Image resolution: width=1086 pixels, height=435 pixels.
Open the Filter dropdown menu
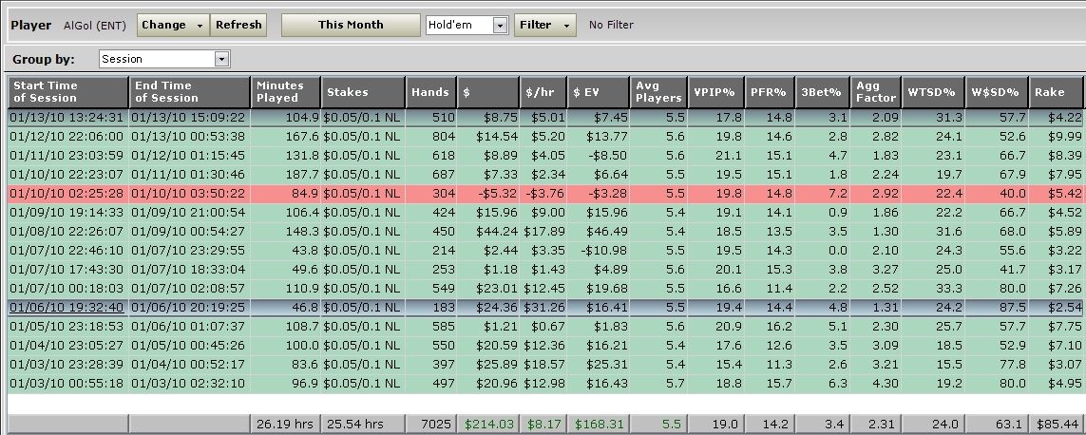pos(544,25)
